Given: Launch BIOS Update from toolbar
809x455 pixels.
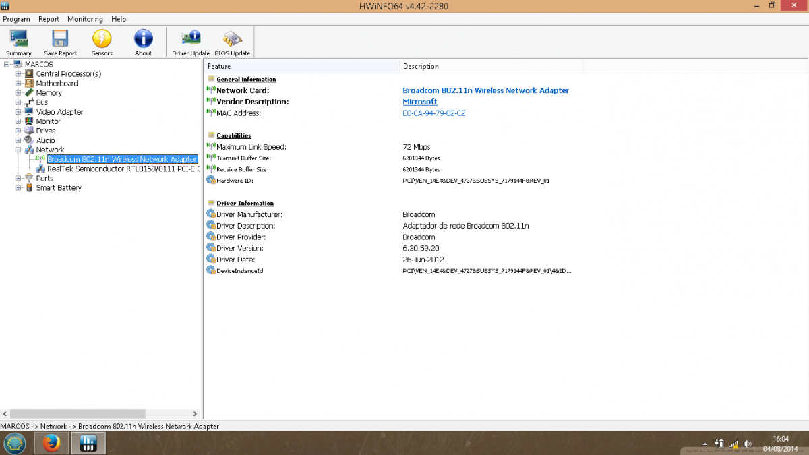Looking at the screenshot, I should (x=232, y=42).
